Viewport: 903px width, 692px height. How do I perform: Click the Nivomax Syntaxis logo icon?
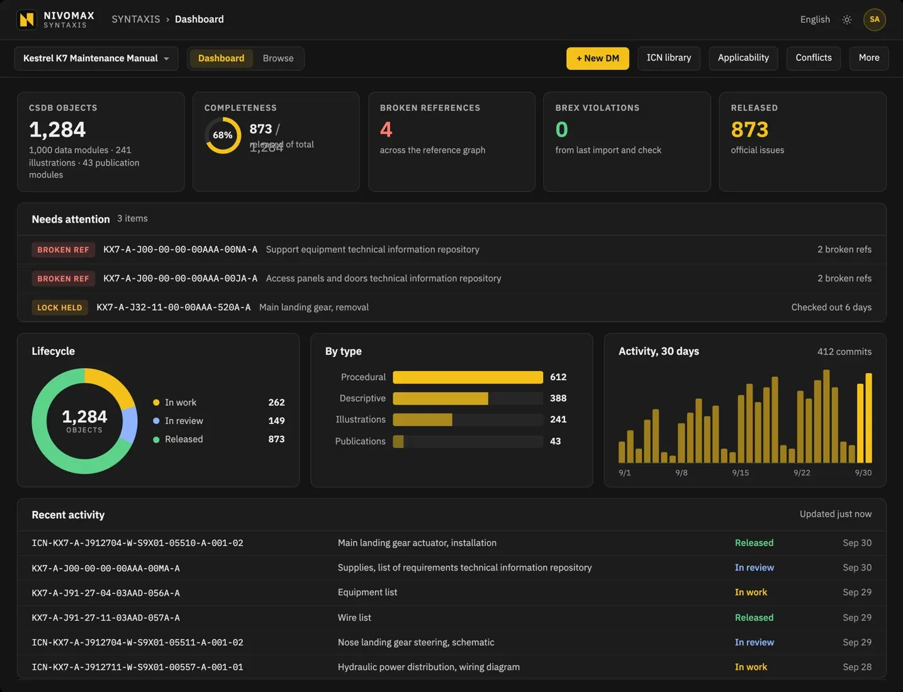click(x=26, y=20)
